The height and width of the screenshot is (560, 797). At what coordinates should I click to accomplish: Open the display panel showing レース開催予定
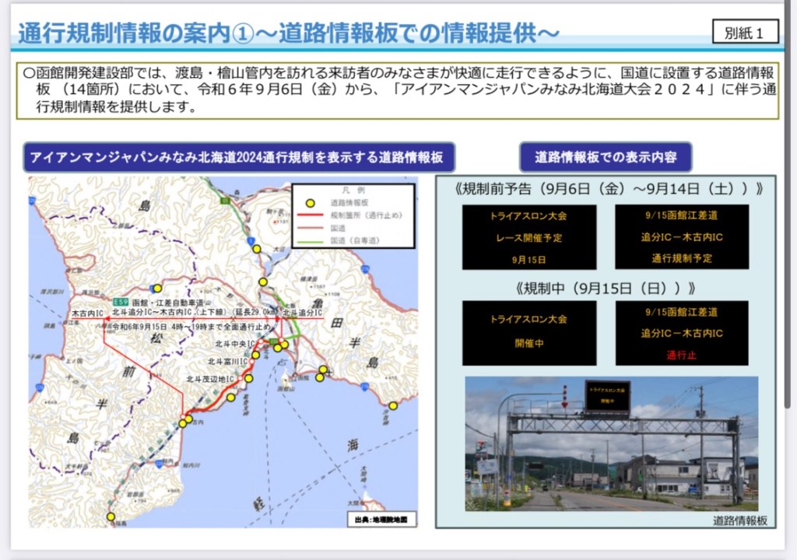click(x=528, y=236)
